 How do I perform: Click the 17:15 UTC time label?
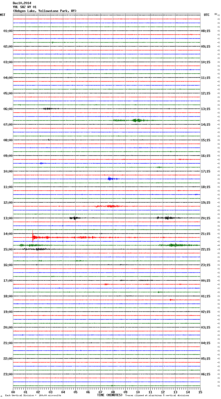(x=206, y=171)
